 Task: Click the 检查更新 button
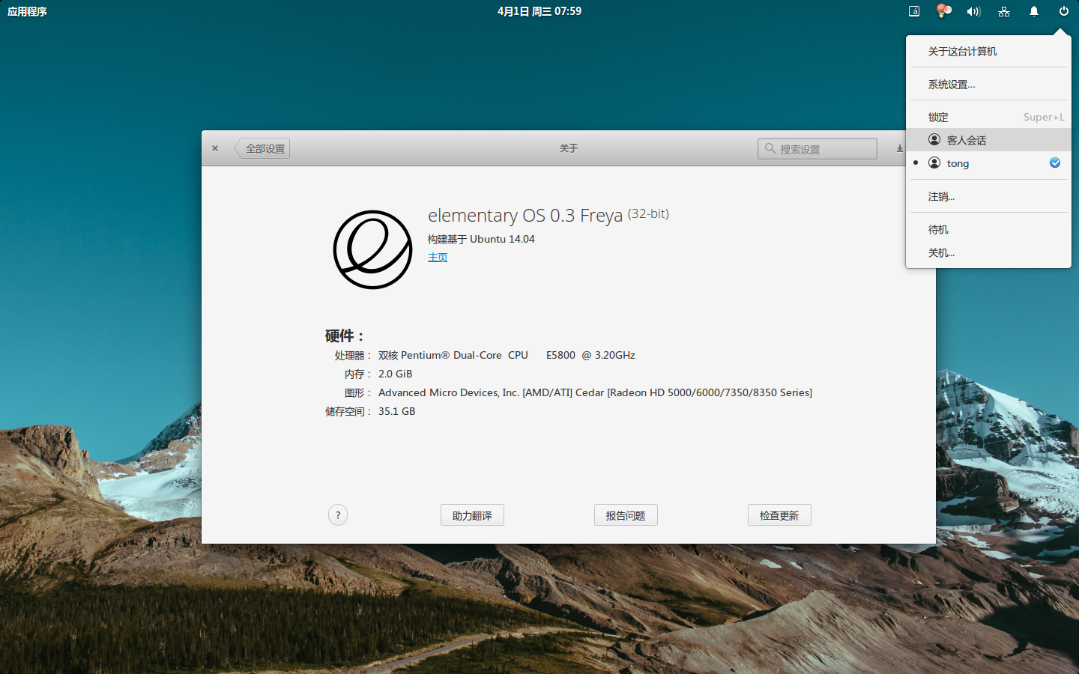coord(779,515)
